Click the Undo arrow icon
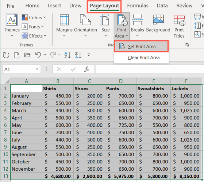The height and width of the screenshot is (182, 204). coord(38,55)
